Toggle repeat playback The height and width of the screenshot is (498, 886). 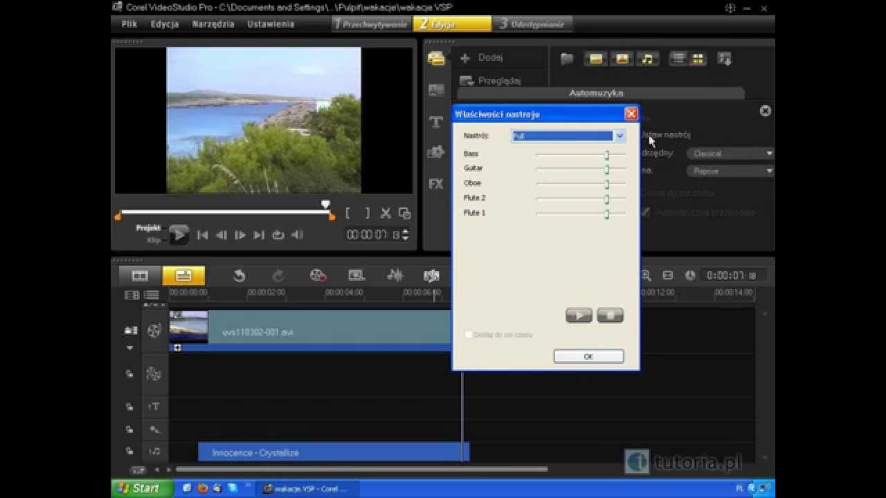278,235
